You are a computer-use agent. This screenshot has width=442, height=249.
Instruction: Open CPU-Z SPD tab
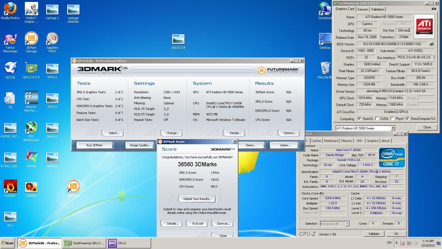pos(359,141)
